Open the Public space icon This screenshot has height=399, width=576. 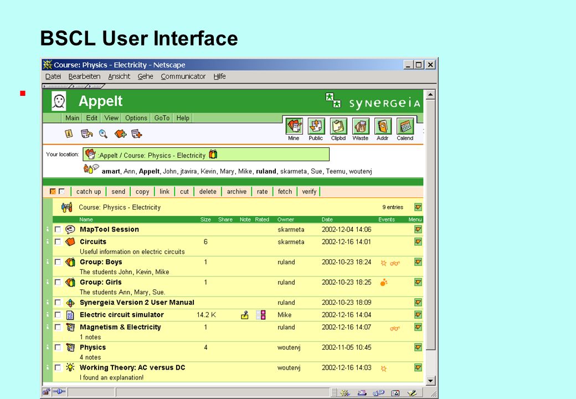click(x=316, y=126)
